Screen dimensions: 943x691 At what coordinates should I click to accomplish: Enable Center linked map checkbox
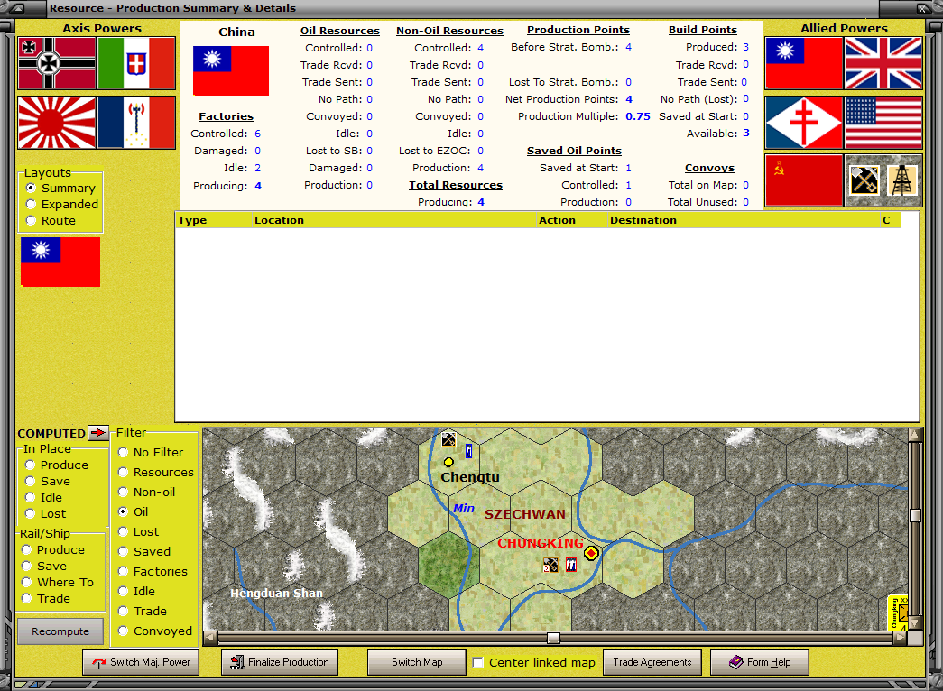click(x=478, y=663)
